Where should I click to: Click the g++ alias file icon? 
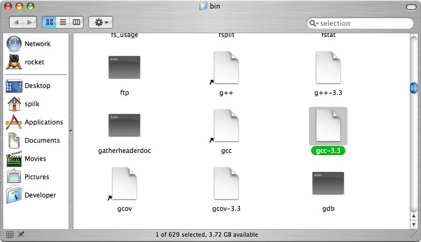(x=226, y=68)
